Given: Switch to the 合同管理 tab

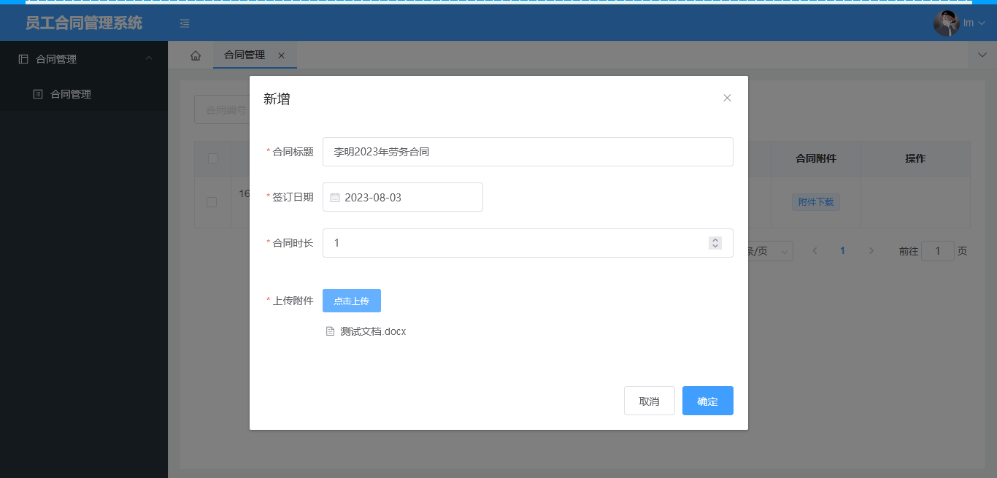Looking at the screenshot, I should pyautogui.click(x=245, y=55).
